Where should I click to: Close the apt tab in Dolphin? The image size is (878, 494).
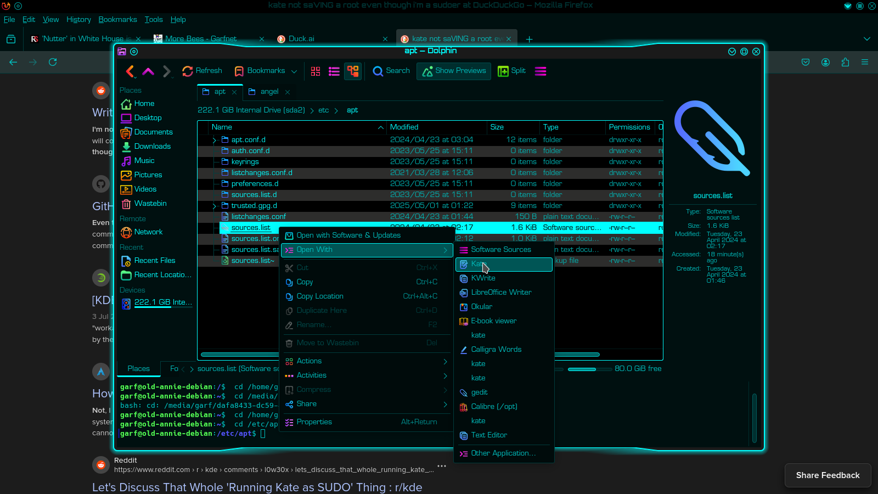pos(234,92)
